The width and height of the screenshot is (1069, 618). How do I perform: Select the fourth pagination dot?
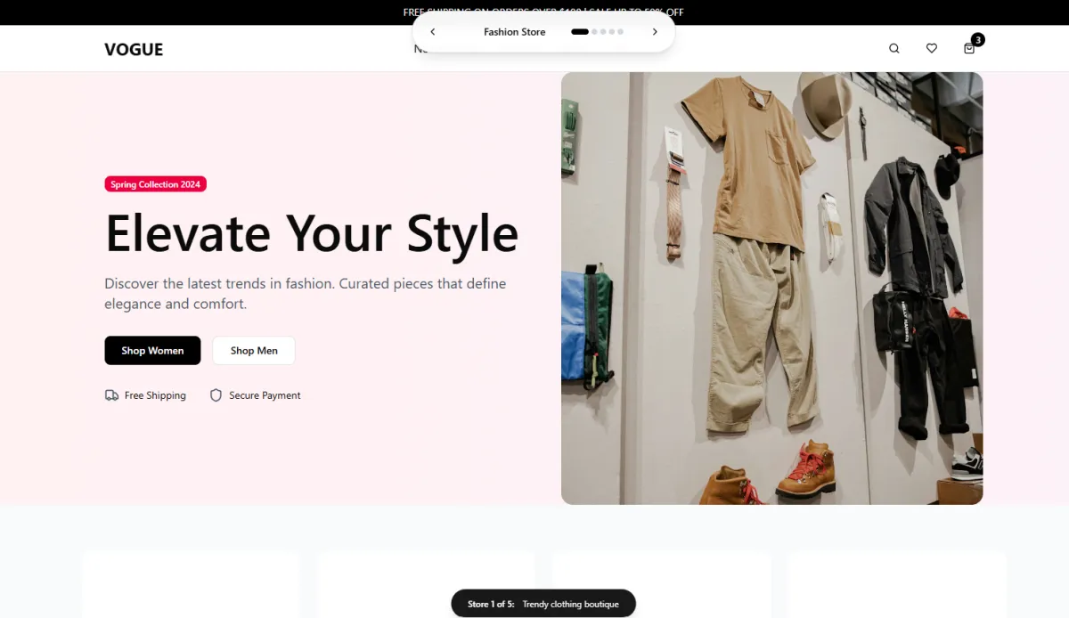[x=612, y=32]
